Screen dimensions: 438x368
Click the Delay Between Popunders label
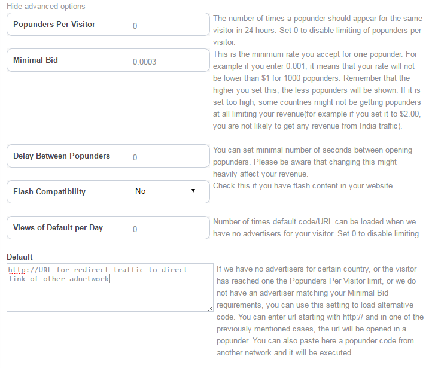(x=62, y=156)
